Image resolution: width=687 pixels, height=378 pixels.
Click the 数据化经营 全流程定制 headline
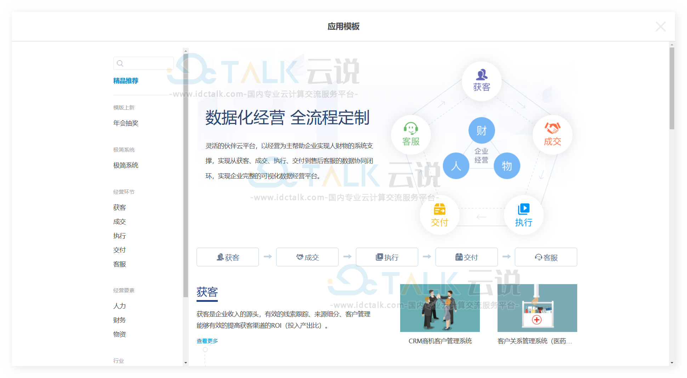click(x=288, y=118)
